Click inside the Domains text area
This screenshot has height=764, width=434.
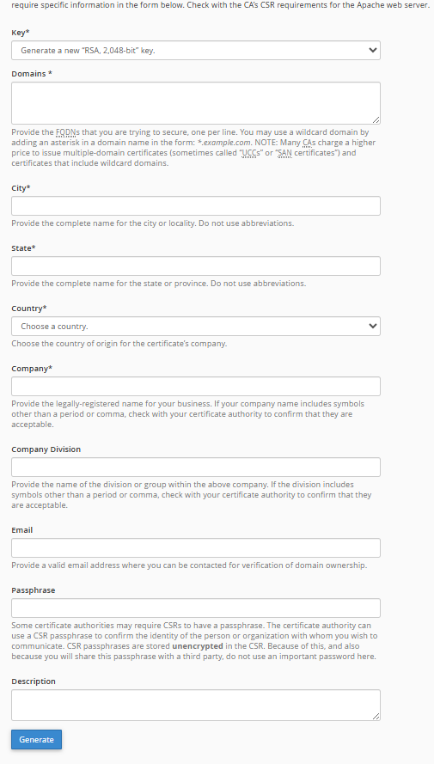[196, 103]
